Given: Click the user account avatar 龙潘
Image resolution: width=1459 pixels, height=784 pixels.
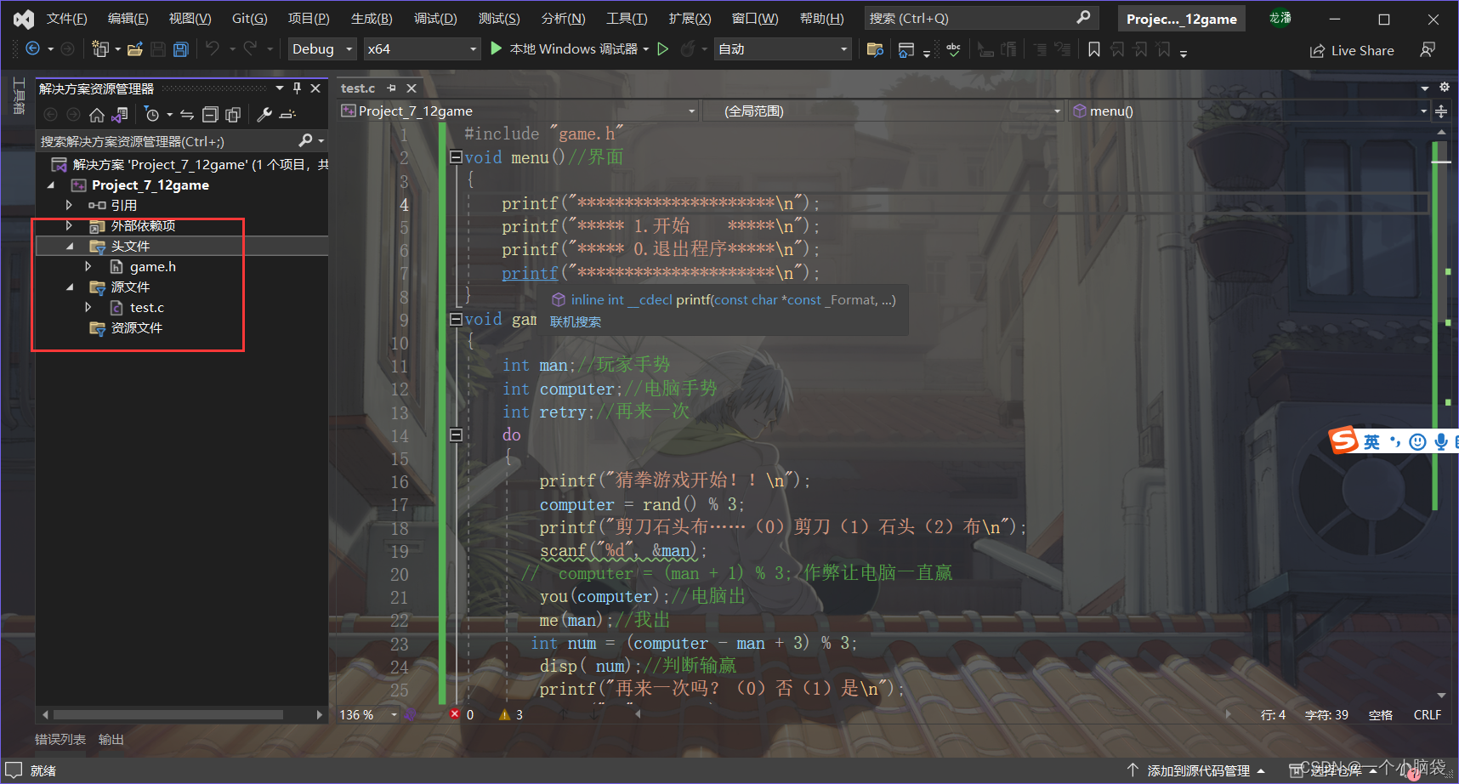Looking at the screenshot, I should pos(1280,18).
